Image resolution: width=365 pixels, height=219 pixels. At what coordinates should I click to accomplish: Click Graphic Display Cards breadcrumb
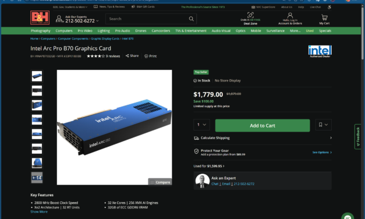coord(105,38)
